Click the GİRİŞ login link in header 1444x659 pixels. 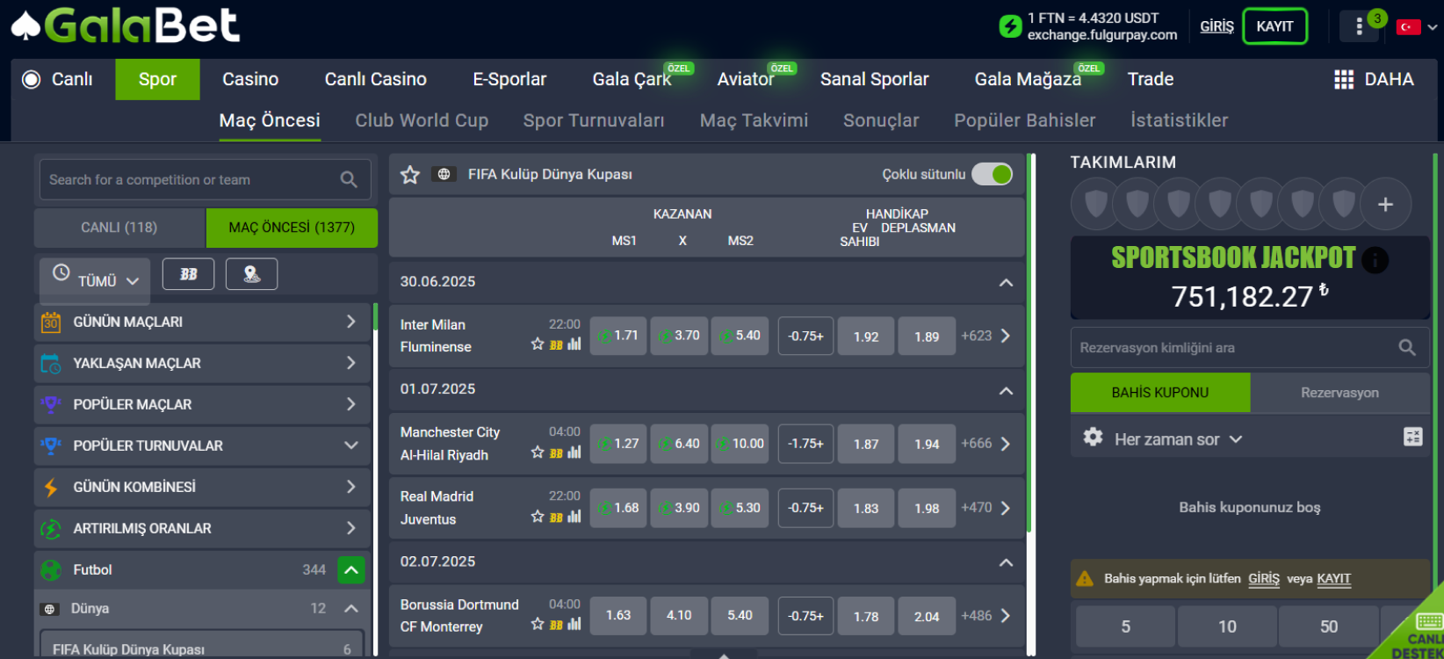pyautogui.click(x=1217, y=26)
